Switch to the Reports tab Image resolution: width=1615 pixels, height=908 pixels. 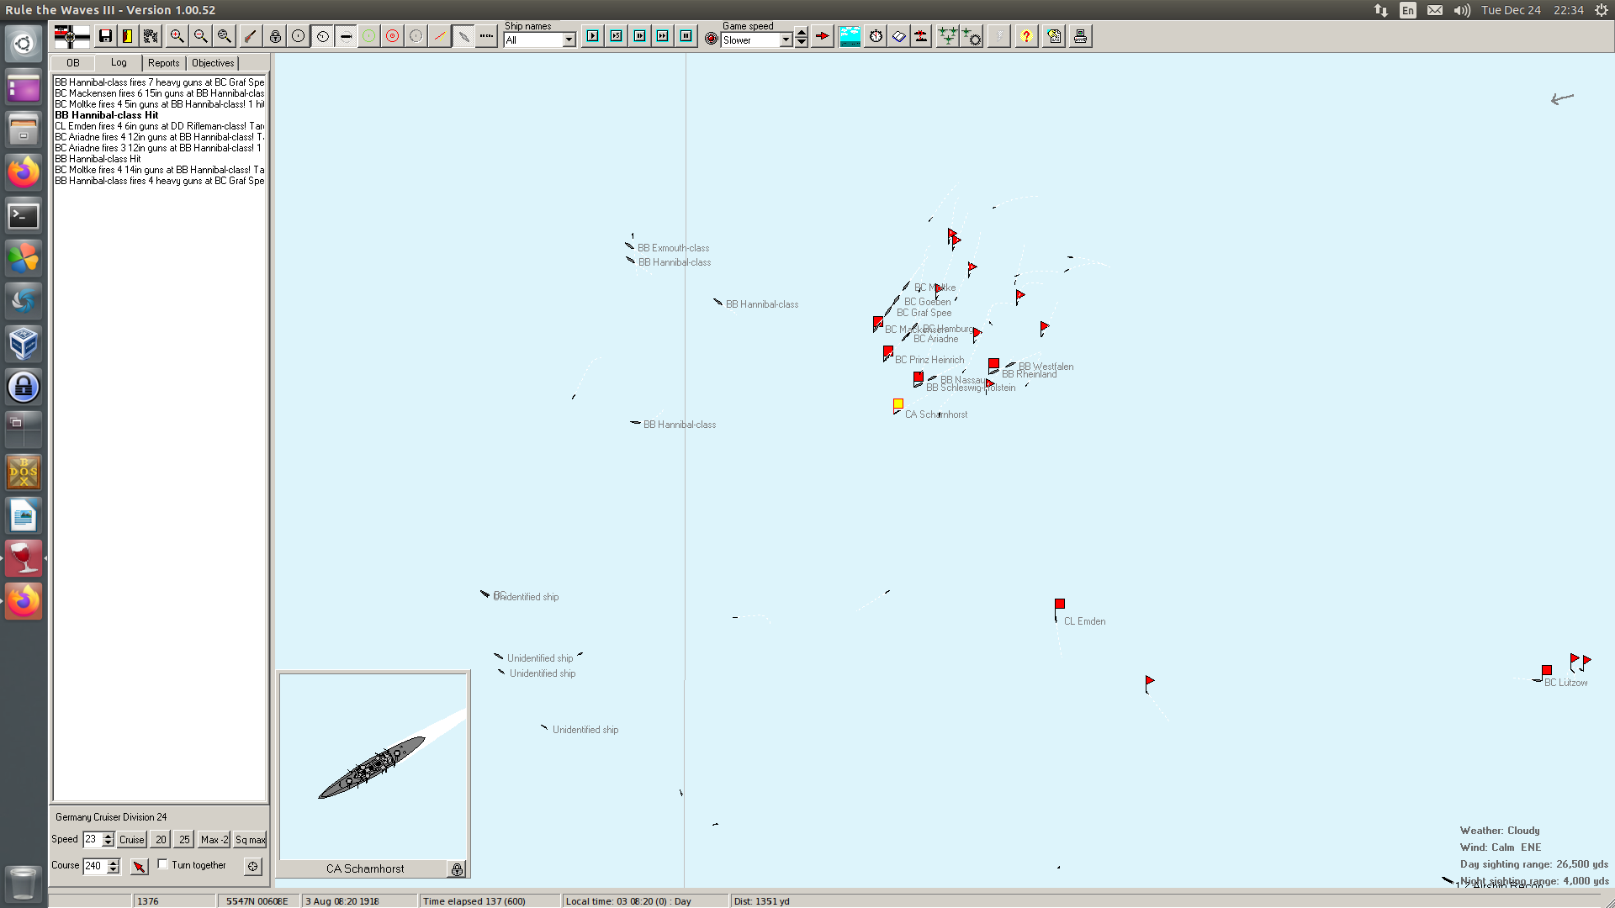click(x=163, y=63)
